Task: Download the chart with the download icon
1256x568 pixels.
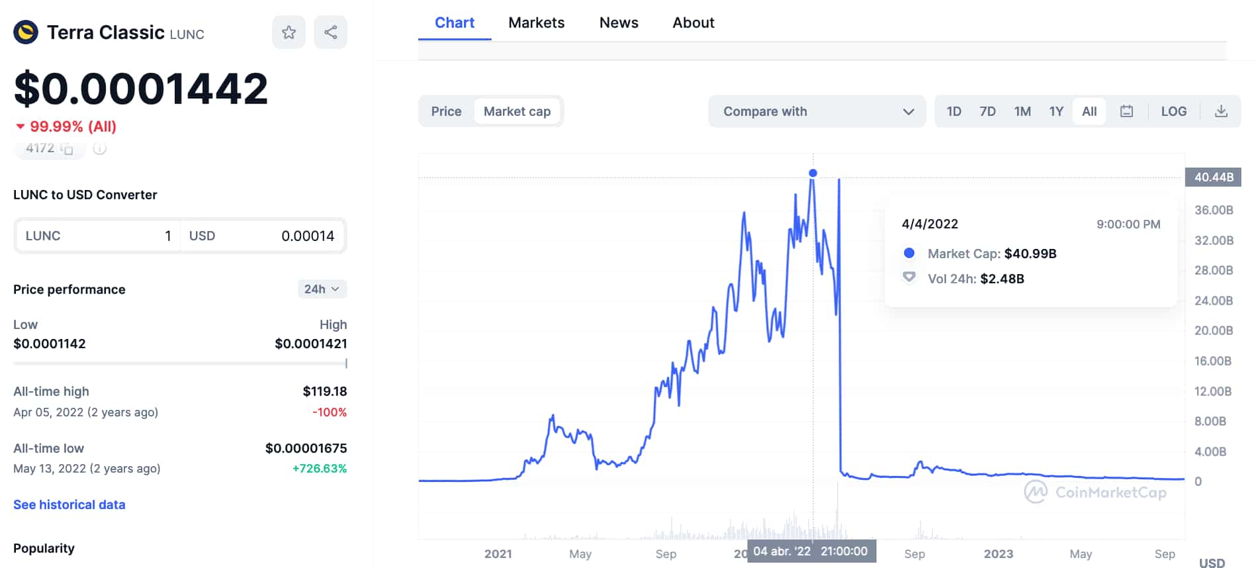Action: (1221, 111)
